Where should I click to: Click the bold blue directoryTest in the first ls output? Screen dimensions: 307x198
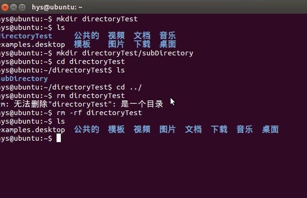[26, 36]
